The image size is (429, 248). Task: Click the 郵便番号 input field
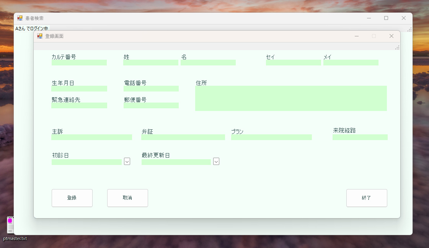pyautogui.click(x=151, y=106)
